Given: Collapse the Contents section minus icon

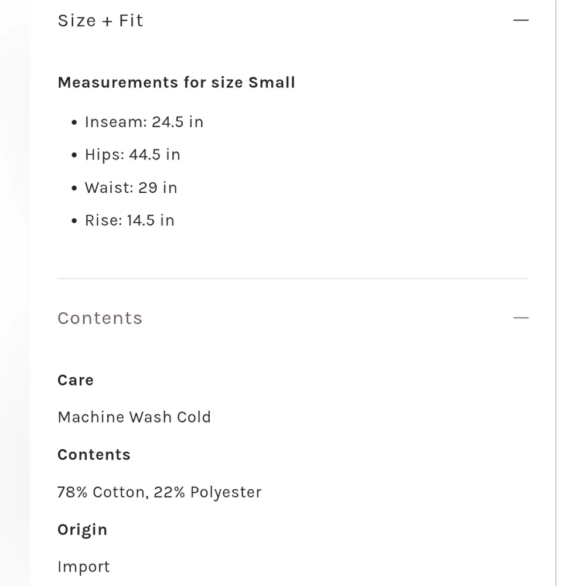Looking at the screenshot, I should point(520,318).
